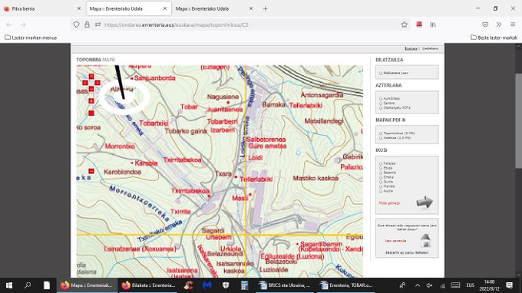The image size is (522, 293).
Task: Open the Malwarebytes taskbar icon
Action: point(207,285)
